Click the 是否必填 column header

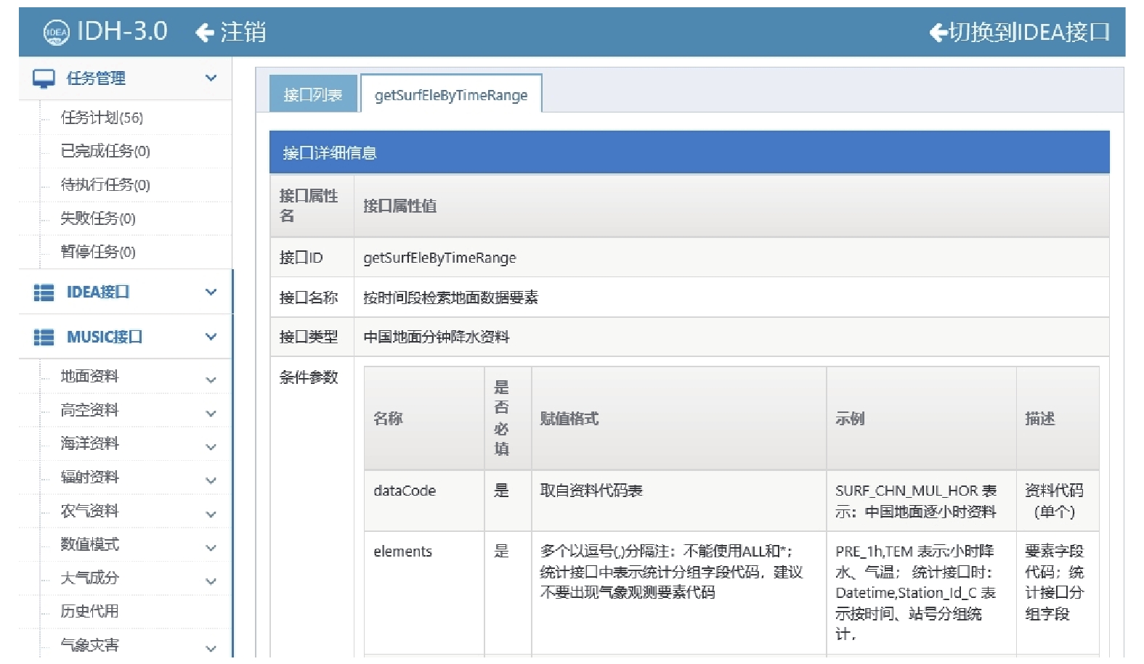[508, 418]
